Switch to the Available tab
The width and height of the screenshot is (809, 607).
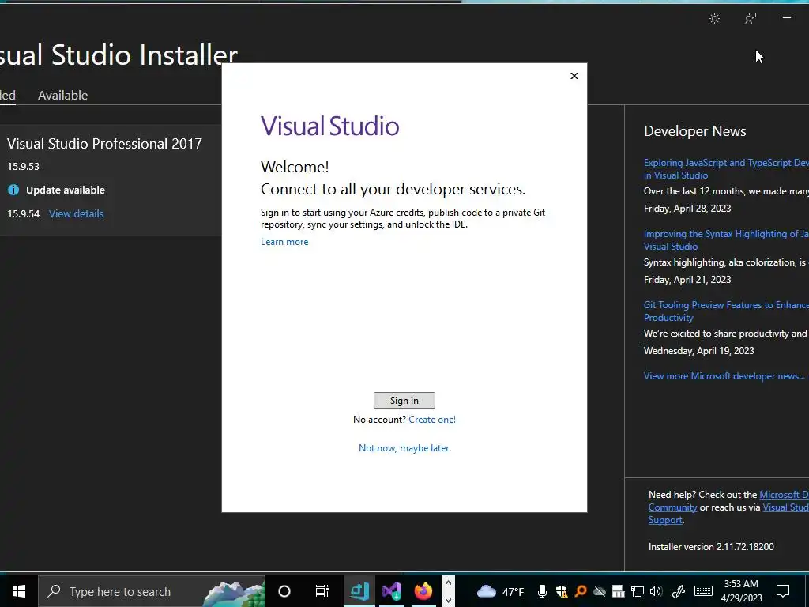[x=63, y=95]
